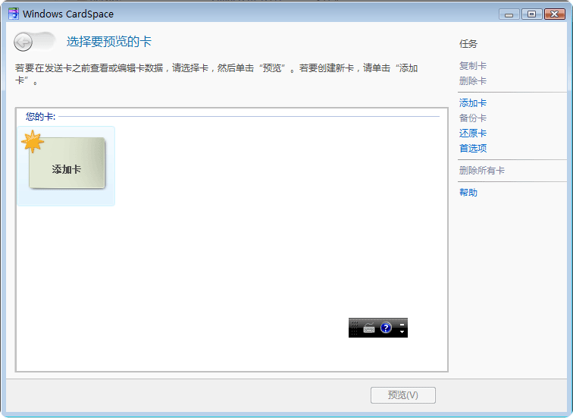This screenshot has height=418, width=573.
Task: Close the Windows CardSpace window
Action: click(x=555, y=14)
